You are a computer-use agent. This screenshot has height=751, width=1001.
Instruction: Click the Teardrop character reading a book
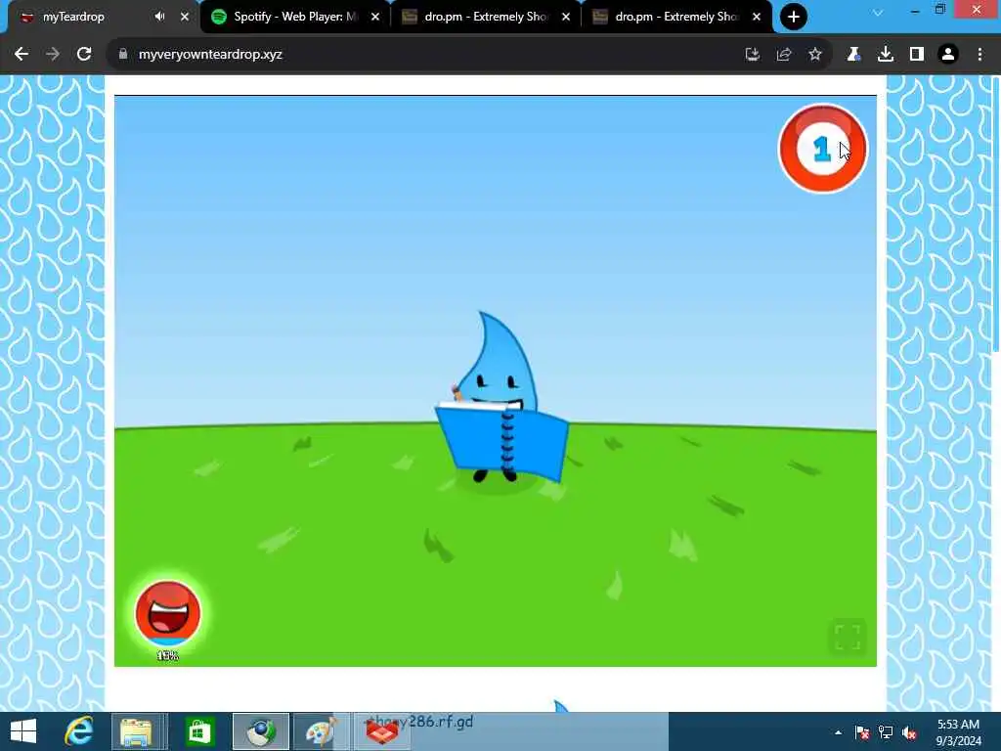tap(501, 397)
